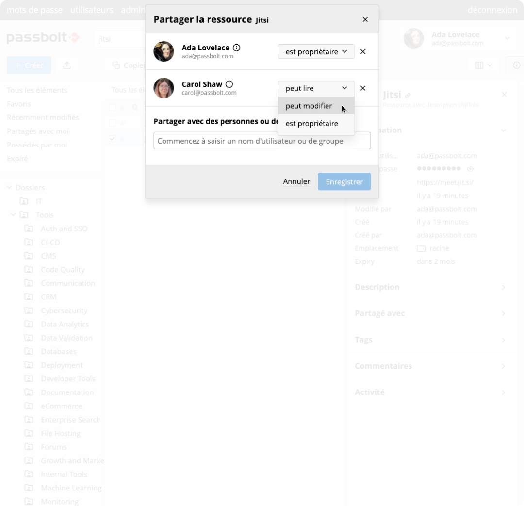This screenshot has height=506, width=524.
Task: Click the eCommerce folder icon
Action: click(29, 406)
